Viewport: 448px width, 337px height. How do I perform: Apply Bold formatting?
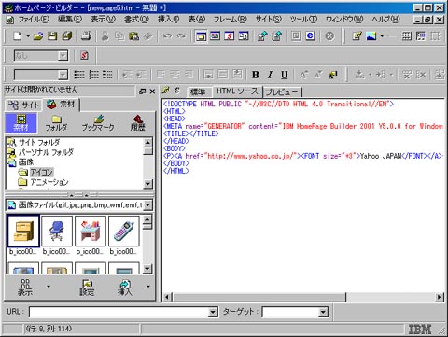256,75
